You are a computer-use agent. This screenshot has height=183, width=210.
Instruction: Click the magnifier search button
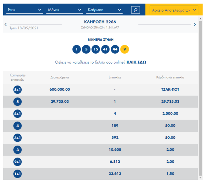[135, 10]
